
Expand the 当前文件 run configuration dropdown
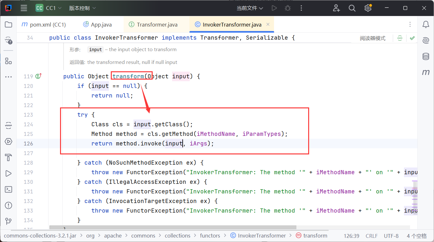pos(250,8)
